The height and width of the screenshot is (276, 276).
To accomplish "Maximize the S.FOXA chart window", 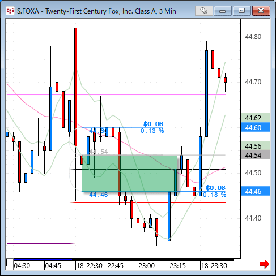I will (x=241, y=11).
